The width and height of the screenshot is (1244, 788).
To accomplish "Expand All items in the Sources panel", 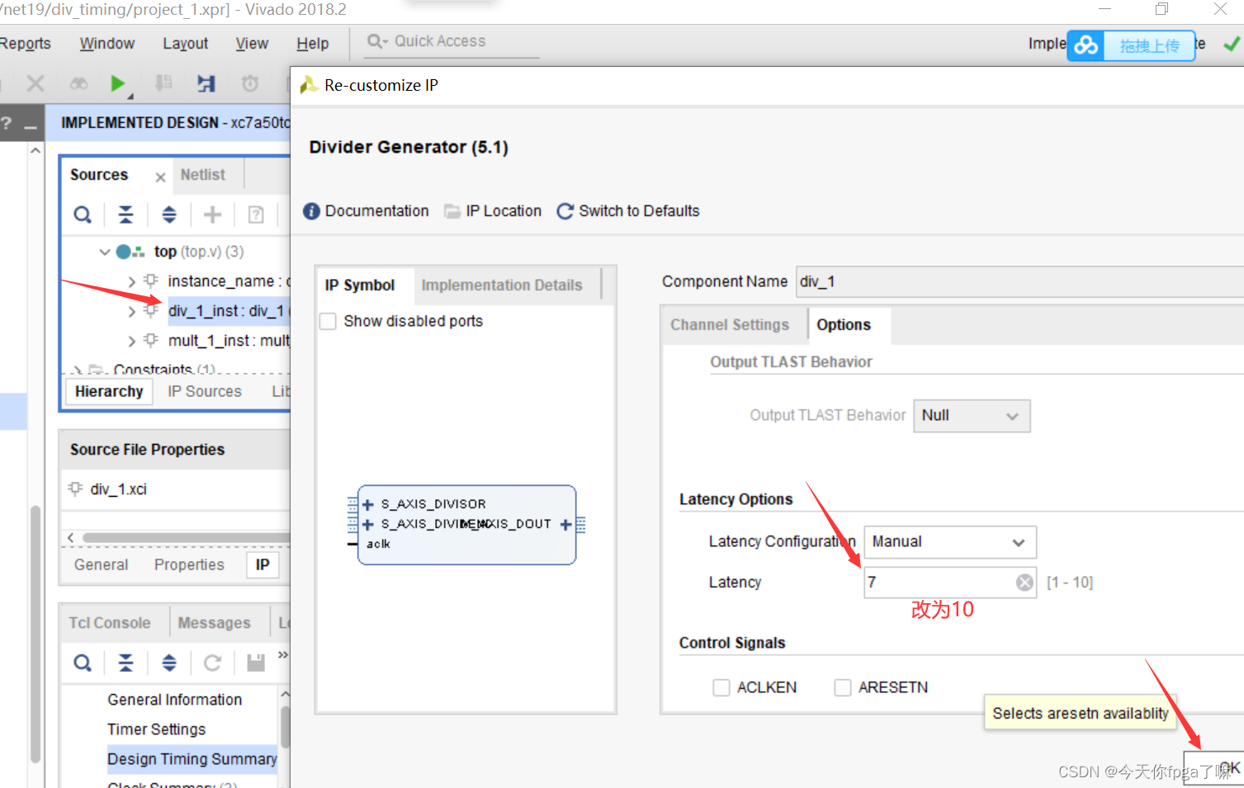I will tap(168, 214).
